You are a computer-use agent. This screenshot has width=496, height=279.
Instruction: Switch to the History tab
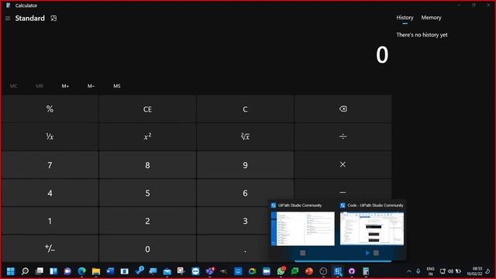click(405, 18)
